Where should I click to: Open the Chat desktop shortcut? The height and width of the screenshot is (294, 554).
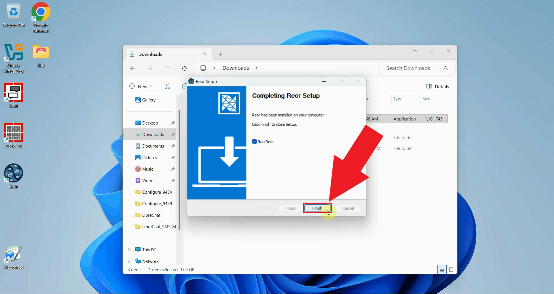[x=14, y=95]
